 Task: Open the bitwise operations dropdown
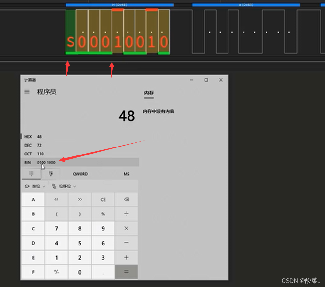(35, 186)
